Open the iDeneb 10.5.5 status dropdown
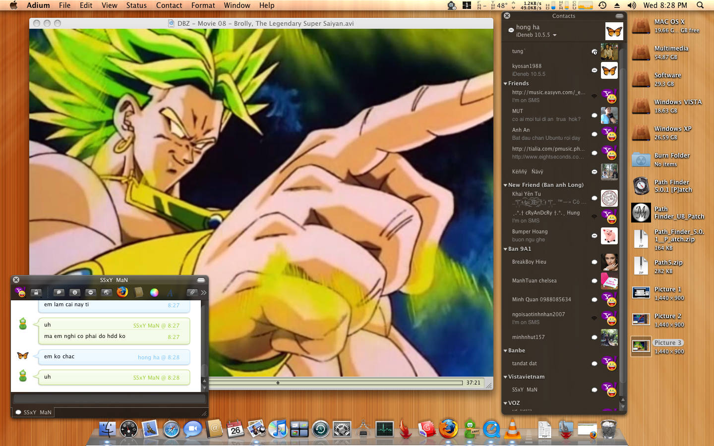 pos(536,35)
